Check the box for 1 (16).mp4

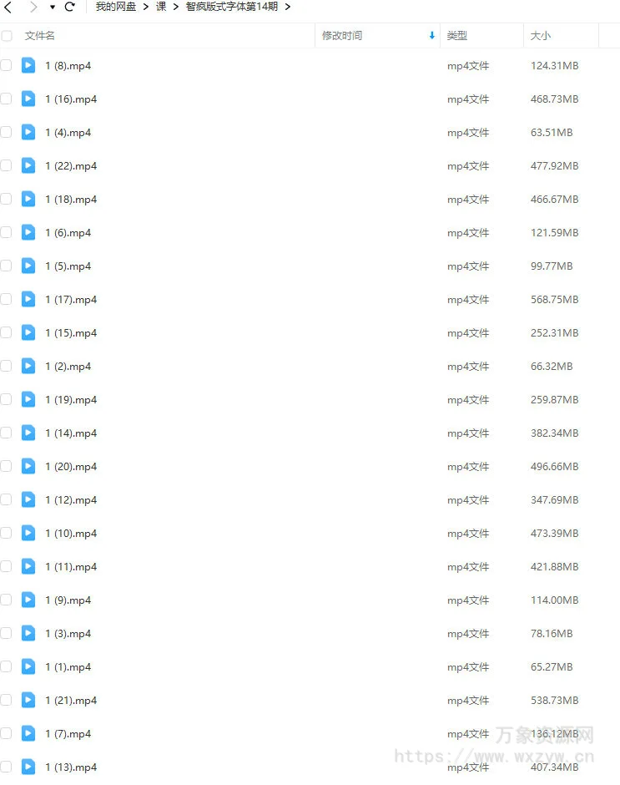pyautogui.click(x=6, y=99)
